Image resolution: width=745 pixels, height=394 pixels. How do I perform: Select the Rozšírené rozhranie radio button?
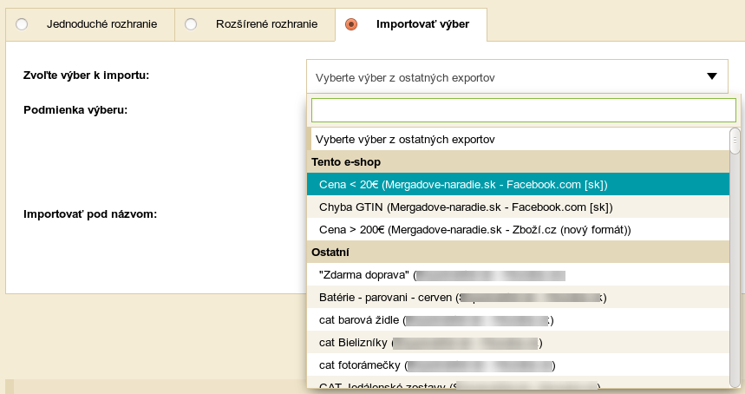tap(192, 24)
